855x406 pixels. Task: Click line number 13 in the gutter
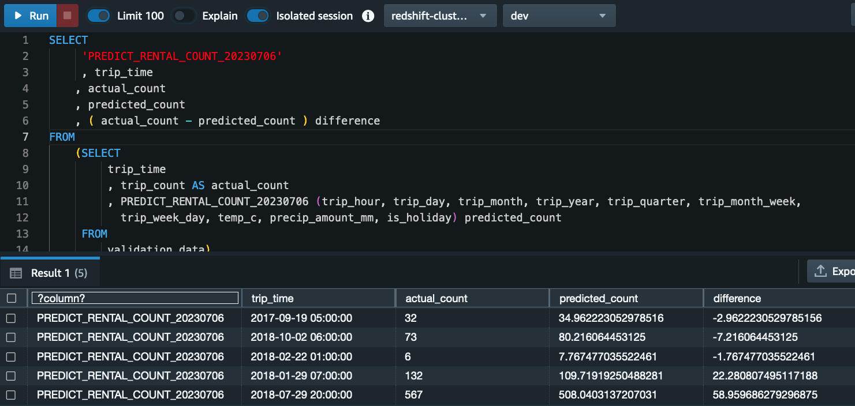pos(22,234)
